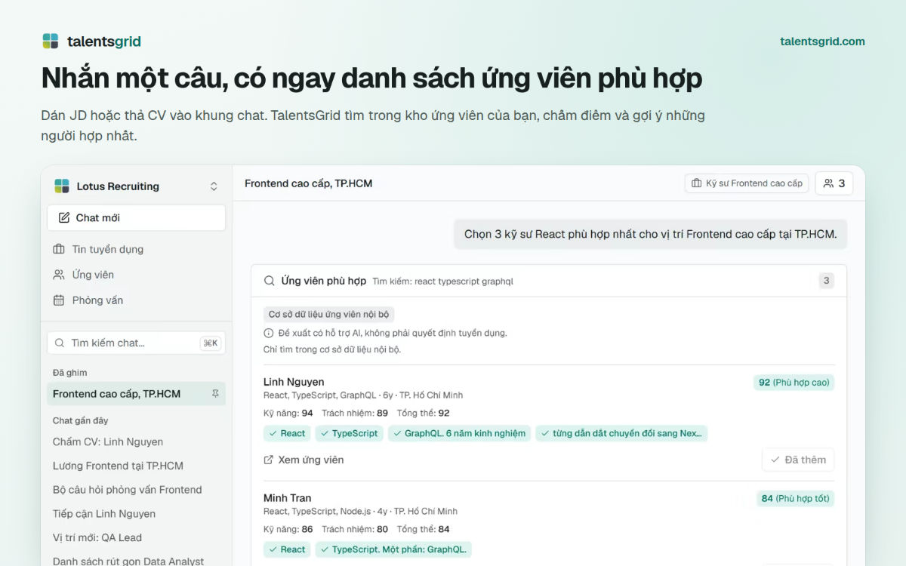Open chat Bộ câu hỏi phỏng vấn Frontend
Viewport: 906px width, 566px height.
[x=127, y=490]
